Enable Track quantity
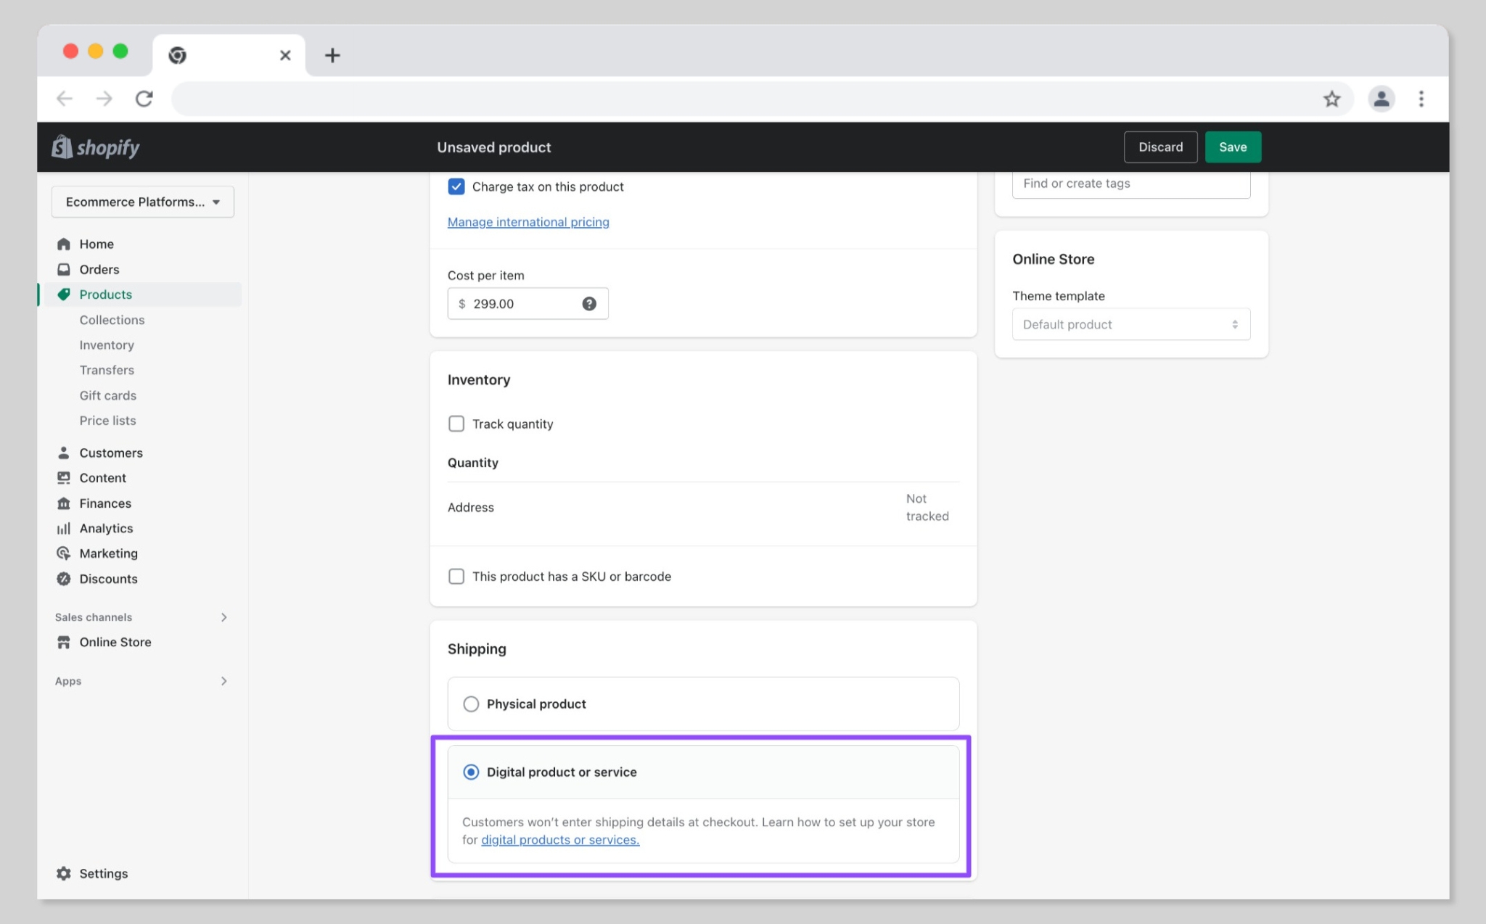1486x924 pixels. [456, 424]
